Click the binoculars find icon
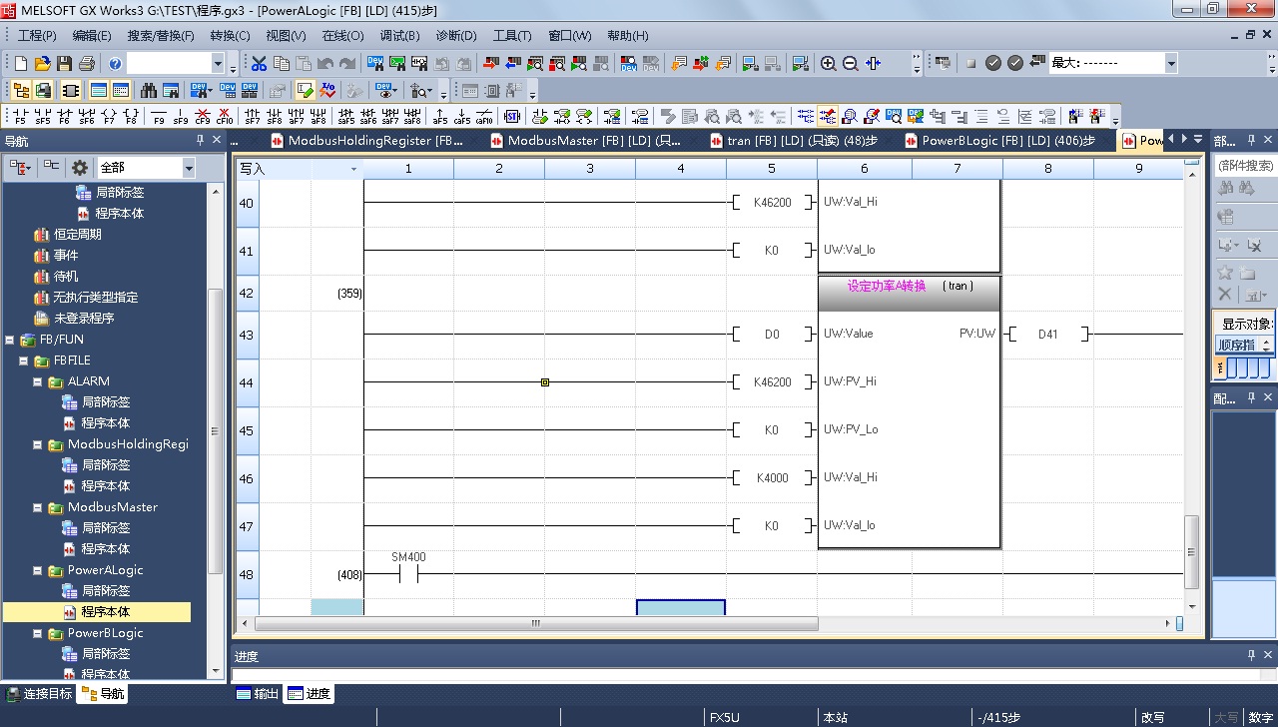1278x727 pixels. click(149, 90)
